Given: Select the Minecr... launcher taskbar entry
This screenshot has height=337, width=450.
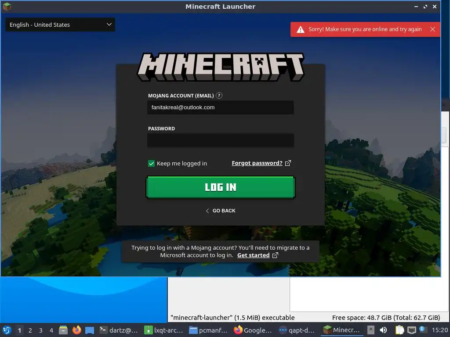Looking at the screenshot, I should pyautogui.click(x=341, y=330).
